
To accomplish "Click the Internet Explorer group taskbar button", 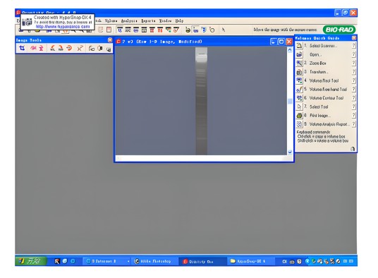I will (107, 261).
